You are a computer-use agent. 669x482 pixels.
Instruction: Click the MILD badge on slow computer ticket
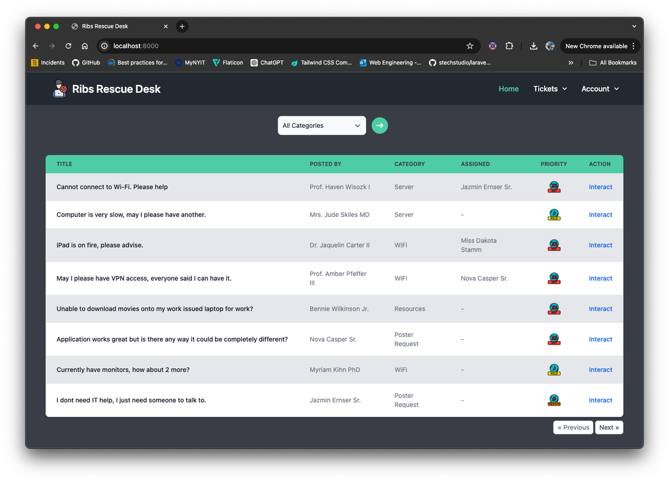click(x=554, y=214)
